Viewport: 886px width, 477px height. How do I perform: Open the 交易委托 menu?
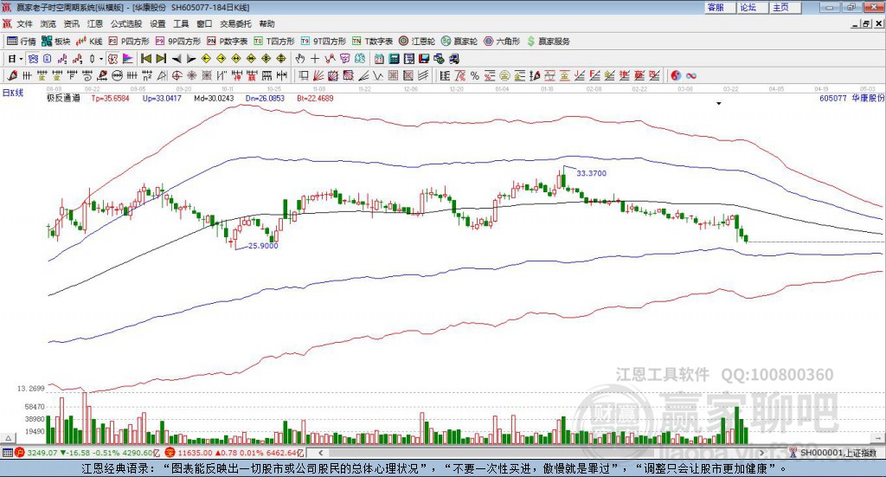click(235, 23)
